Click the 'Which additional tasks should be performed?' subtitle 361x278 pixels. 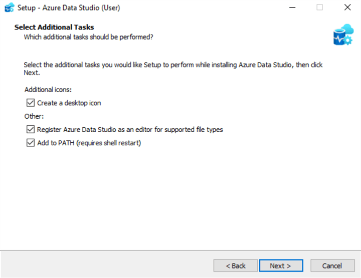click(88, 37)
